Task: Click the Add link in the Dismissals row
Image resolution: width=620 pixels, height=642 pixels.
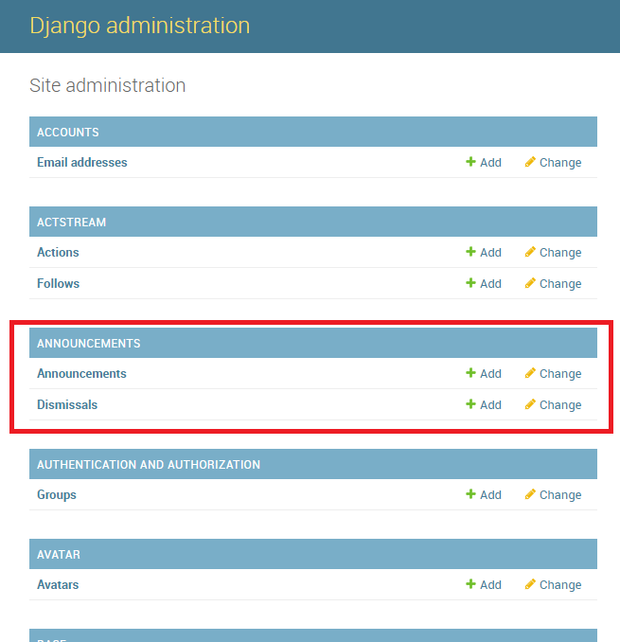Action: 490,405
